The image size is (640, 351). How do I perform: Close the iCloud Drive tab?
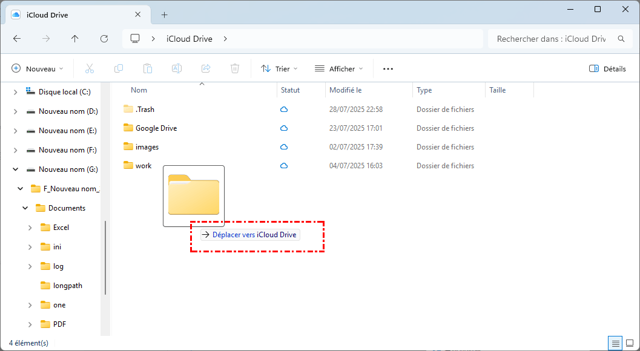(138, 15)
